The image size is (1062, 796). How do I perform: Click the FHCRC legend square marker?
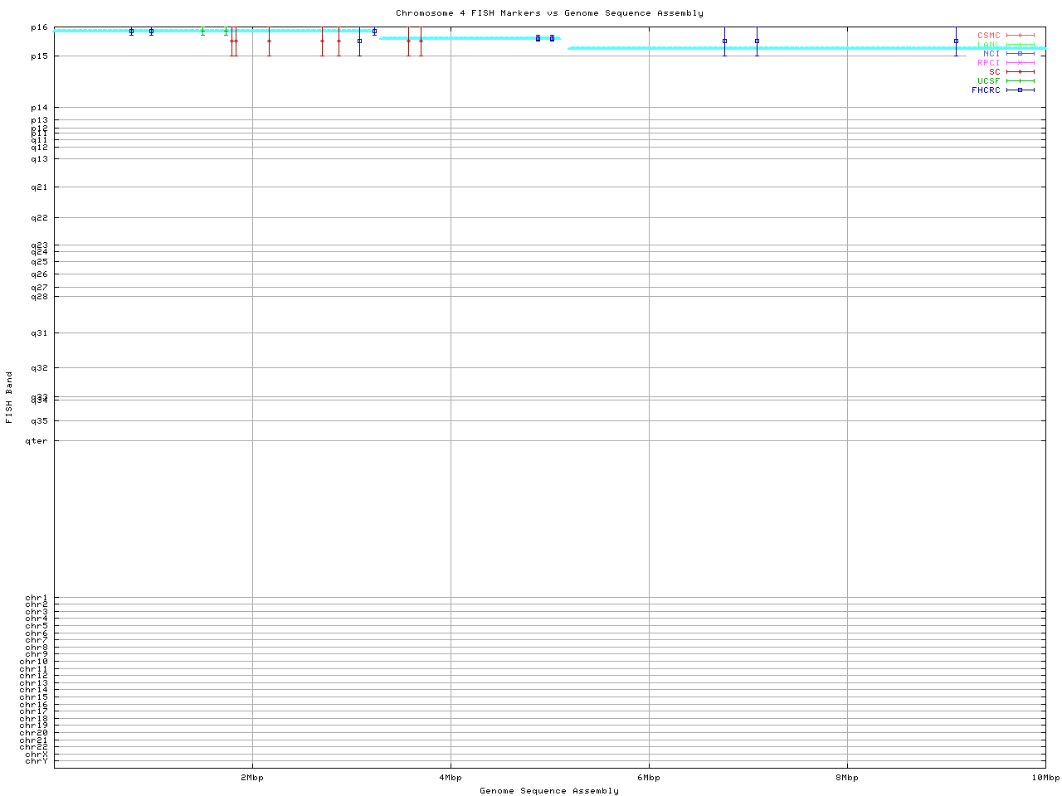coord(1020,90)
